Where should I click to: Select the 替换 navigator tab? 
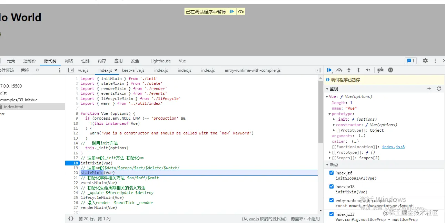(x=25, y=70)
